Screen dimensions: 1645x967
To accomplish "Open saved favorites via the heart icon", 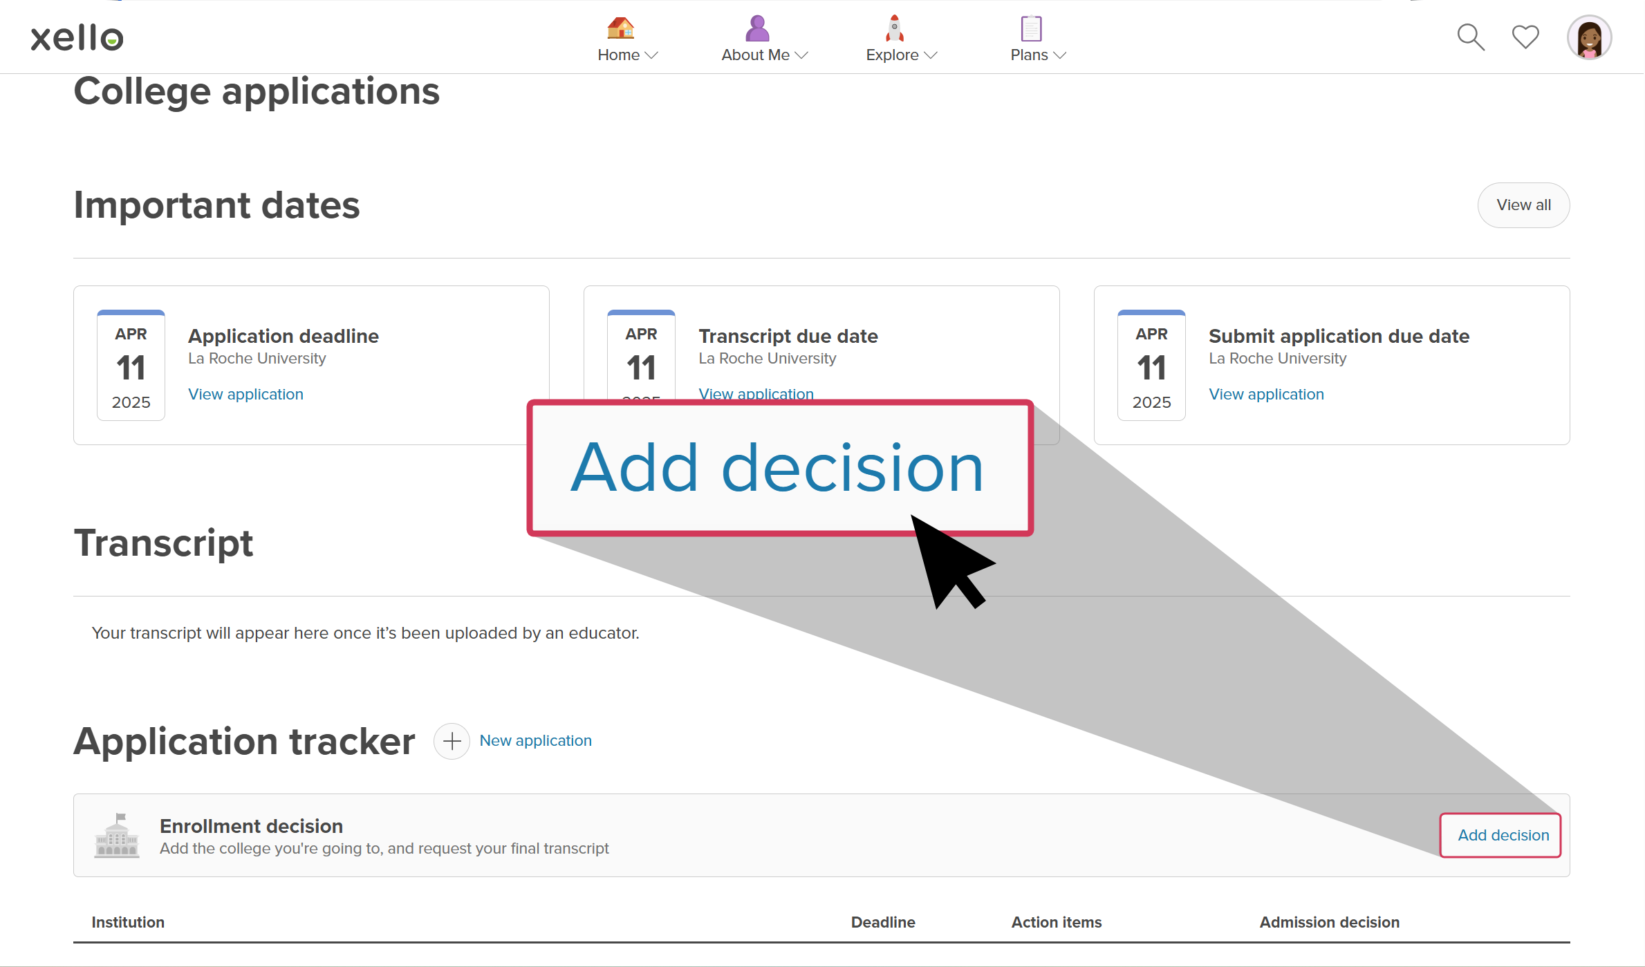I will pos(1525,37).
